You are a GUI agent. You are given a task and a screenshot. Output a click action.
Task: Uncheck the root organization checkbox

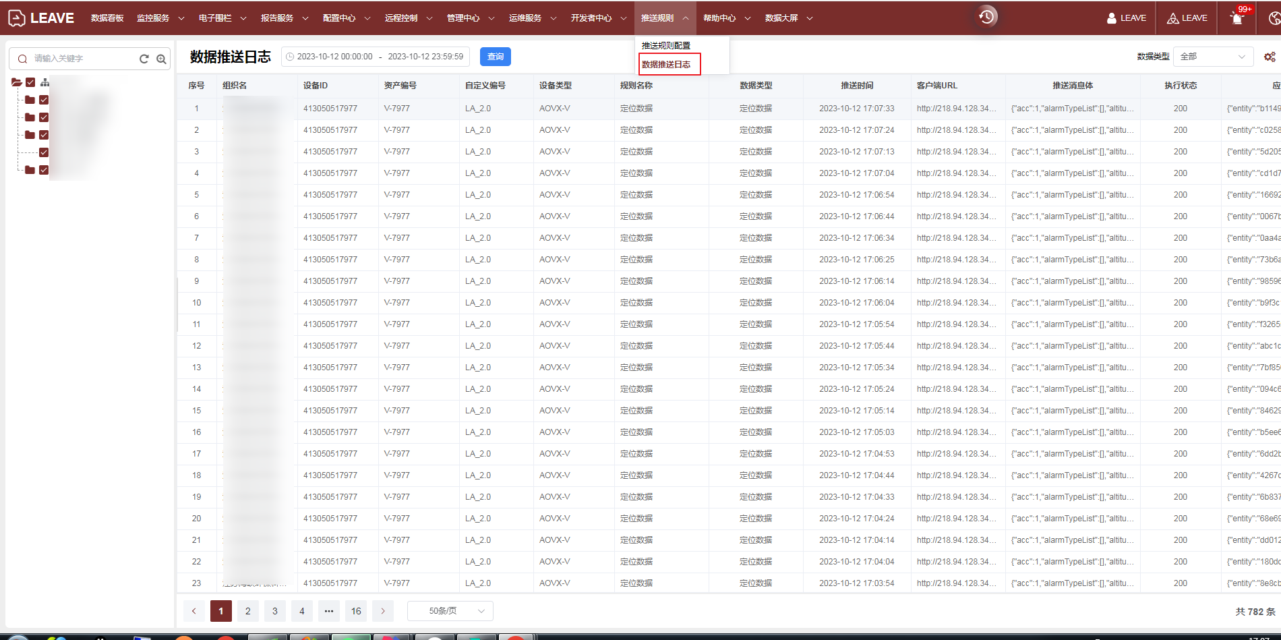[x=30, y=82]
